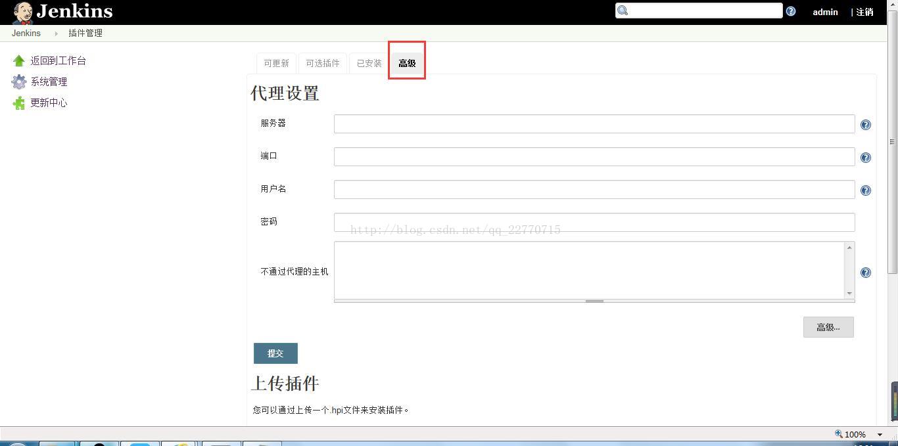Open help for 服务器 field
898x446 pixels.
[866, 125]
